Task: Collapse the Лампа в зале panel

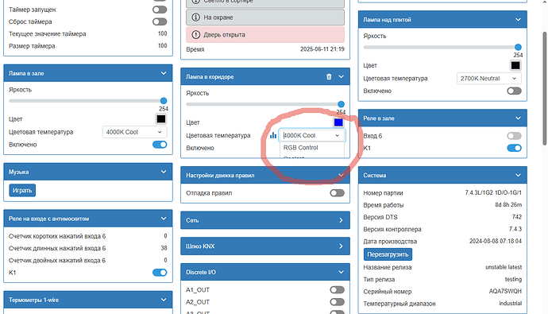Action: pyautogui.click(x=164, y=73)
